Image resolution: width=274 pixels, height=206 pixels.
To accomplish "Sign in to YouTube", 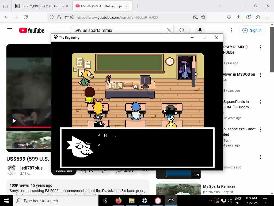I will [x=252, y=30].
